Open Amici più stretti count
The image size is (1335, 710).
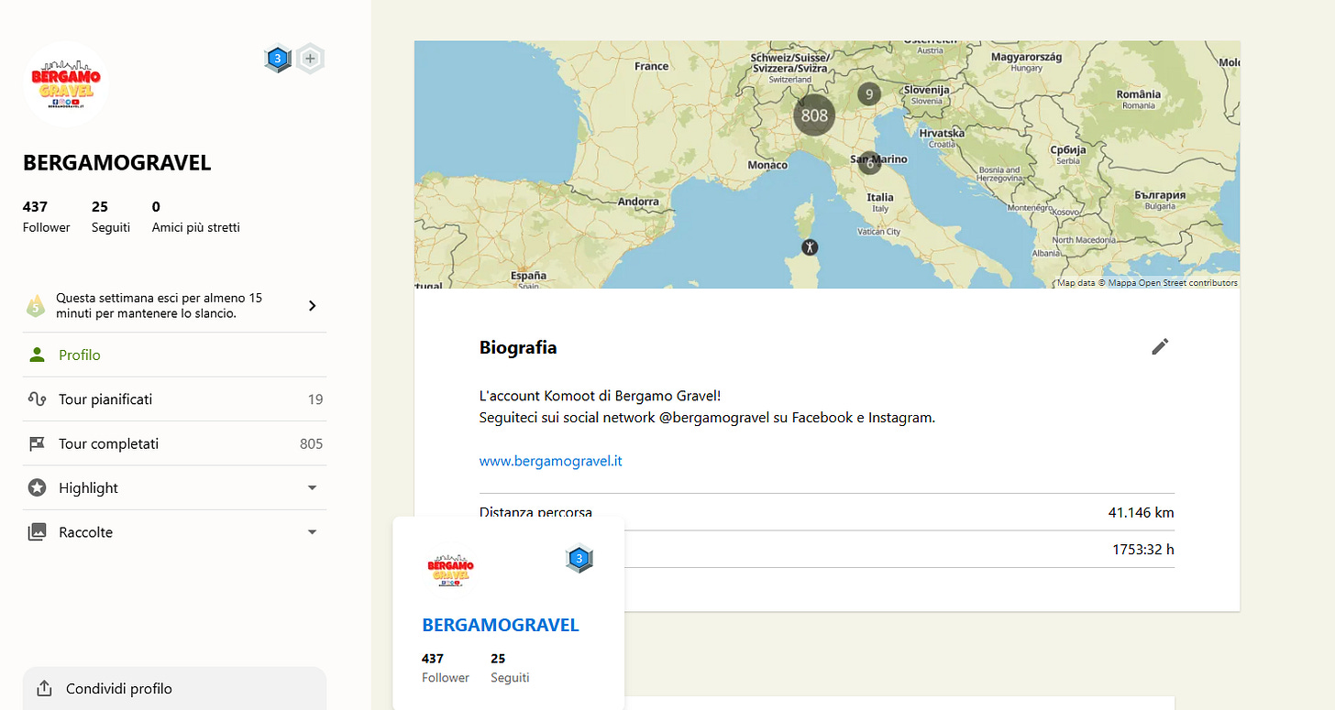[195, 217]
